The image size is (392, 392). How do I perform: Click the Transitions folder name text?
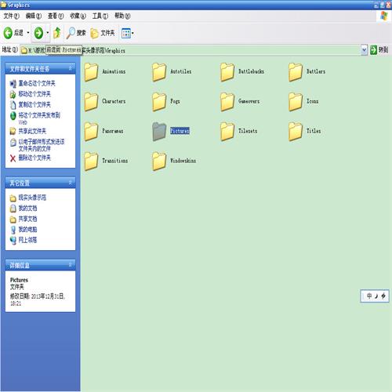coord(115,161)
